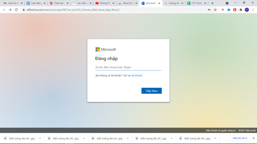This screenshot has height=144, width=257.
Task: Open the saved passwords key icon
Action: pos(209,10)
